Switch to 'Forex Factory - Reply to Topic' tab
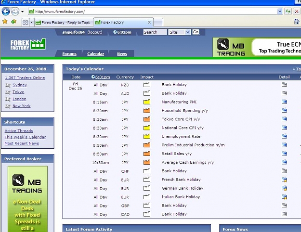Viewport: 301px width, 232px height. tap(64, 23)
